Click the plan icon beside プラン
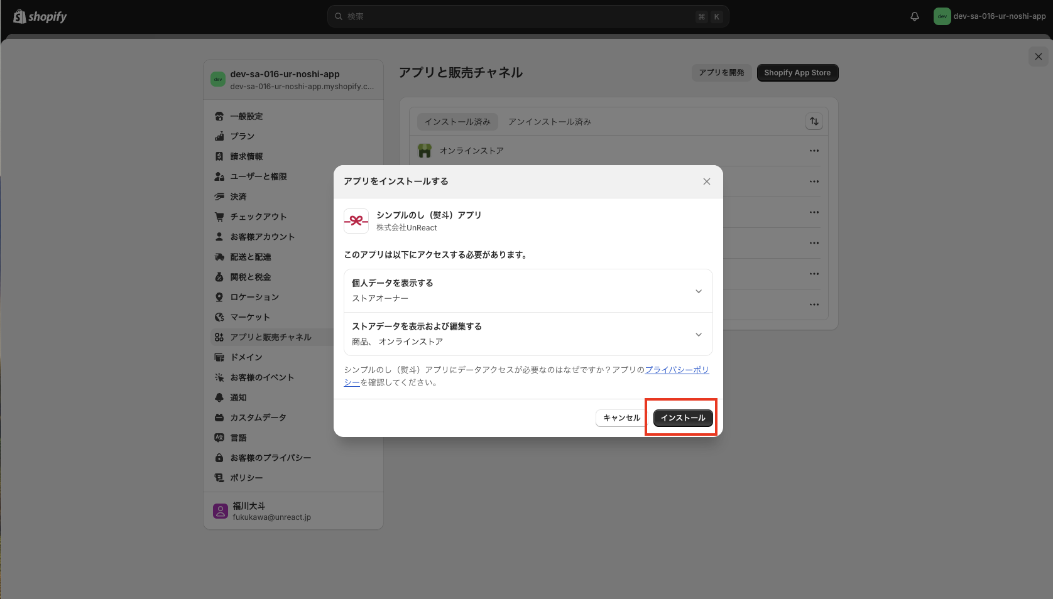 pyautogui.click(x=219, y=136)
